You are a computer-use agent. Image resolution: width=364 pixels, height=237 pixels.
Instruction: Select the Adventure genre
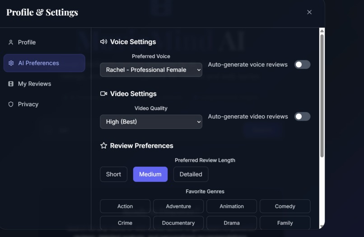[x=178, y=206]
